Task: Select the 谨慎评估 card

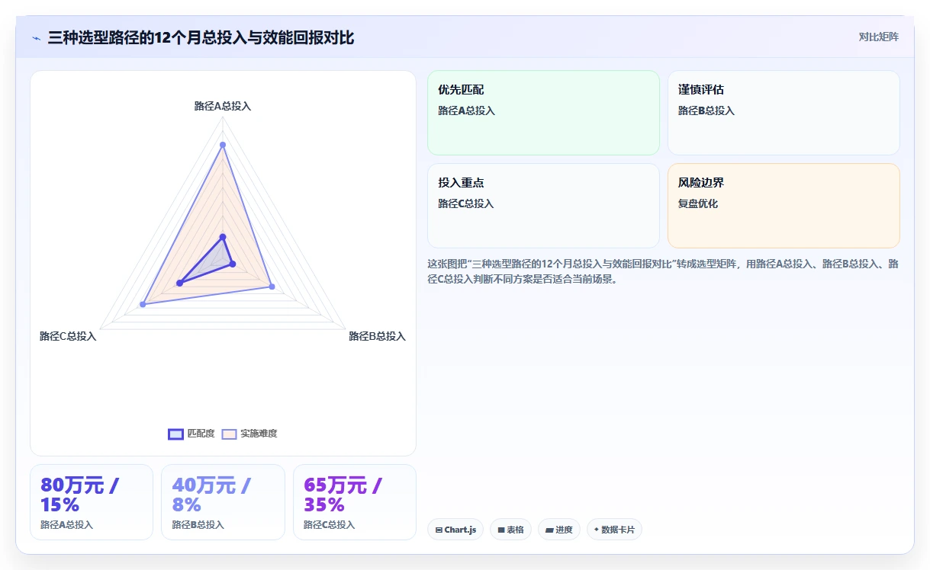Action: tap(784, 113)
